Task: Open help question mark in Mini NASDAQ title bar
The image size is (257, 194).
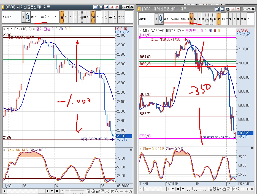Action: click(238, 9)
